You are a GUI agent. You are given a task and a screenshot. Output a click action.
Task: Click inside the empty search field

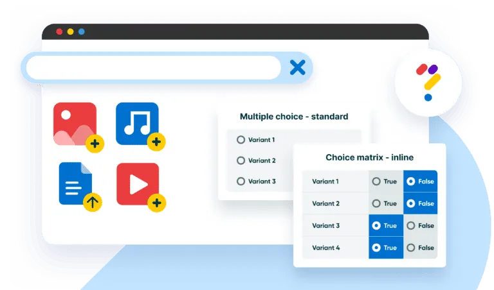pyautogui.click(x=154, y=67)
